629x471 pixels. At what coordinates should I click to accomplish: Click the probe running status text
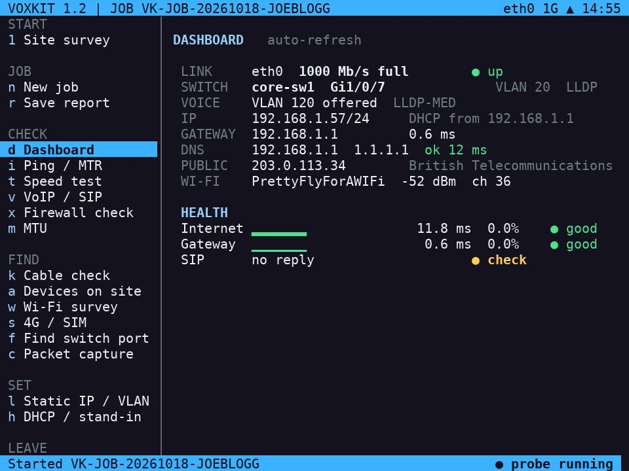click(x=562, y=464)
